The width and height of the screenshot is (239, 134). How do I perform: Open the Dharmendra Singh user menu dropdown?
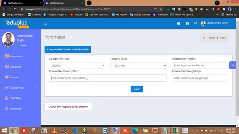click(216, 23)
